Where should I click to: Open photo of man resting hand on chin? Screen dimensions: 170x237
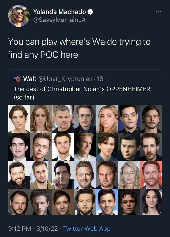[x=63, y=175]
